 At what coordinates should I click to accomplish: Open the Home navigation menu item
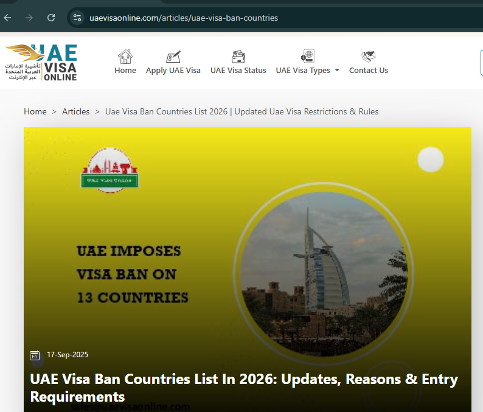click(125, 71)
